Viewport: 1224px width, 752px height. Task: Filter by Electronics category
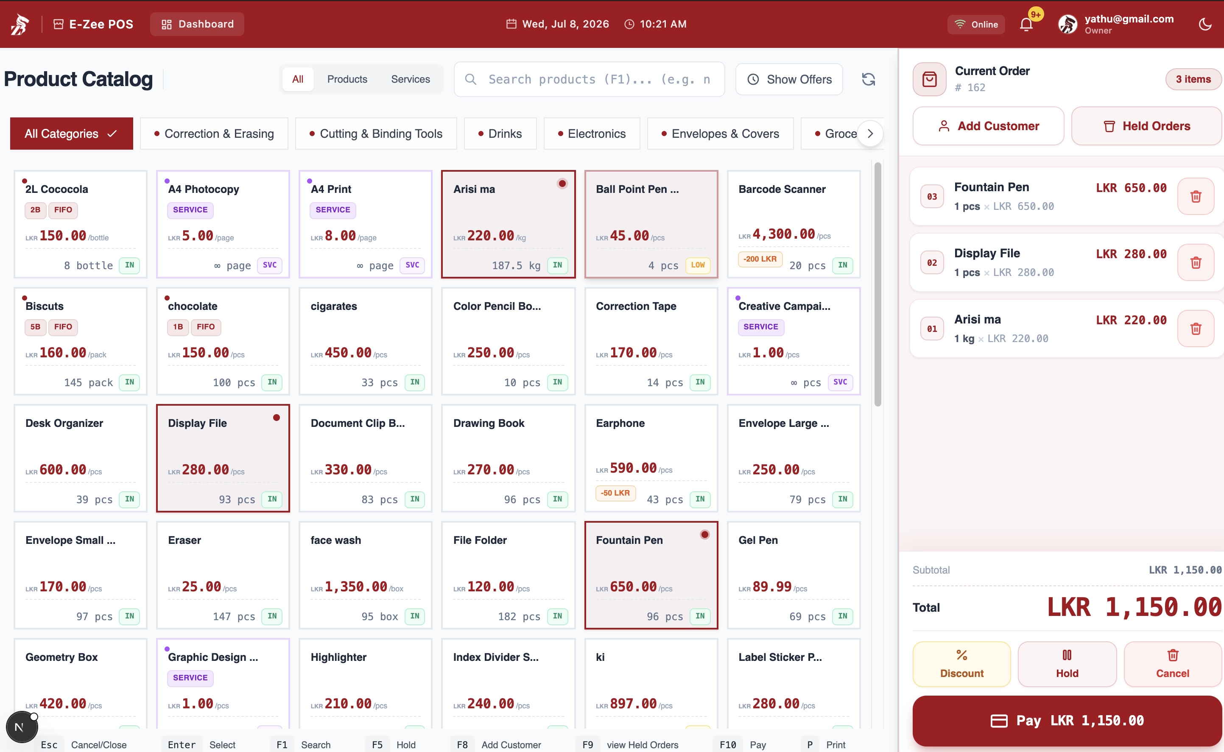[592, 133]
